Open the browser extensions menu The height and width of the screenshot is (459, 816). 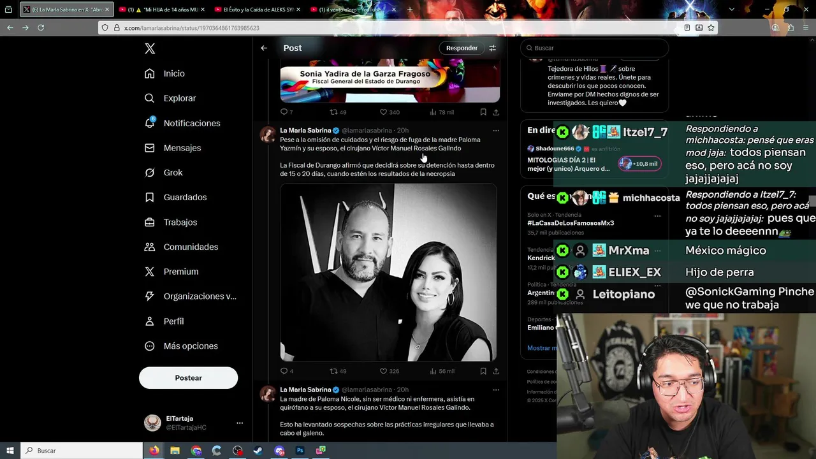pos(790,27)
